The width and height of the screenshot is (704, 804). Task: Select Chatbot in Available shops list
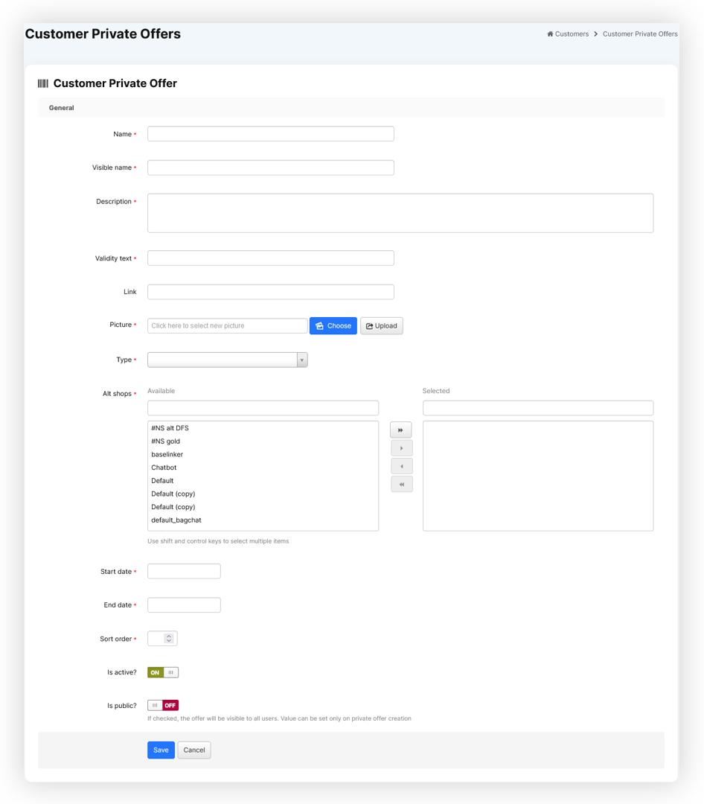164,468
